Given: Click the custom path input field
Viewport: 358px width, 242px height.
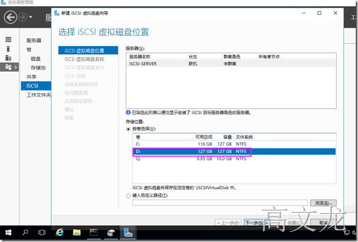Looking at the screenshot, I should pos(220,203).
